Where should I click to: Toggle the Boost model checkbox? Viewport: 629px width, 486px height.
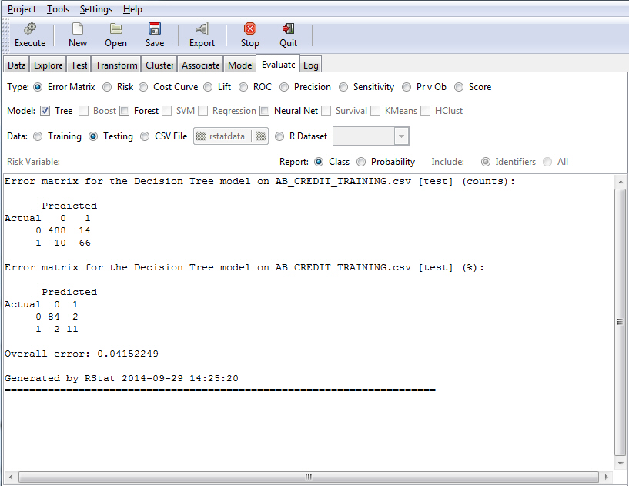point(83,111)
